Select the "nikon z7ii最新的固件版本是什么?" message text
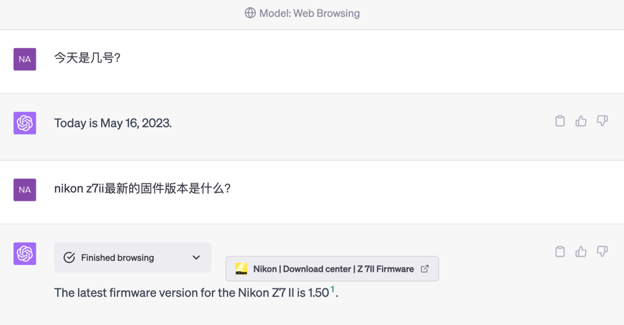624x325 pixels. (142, 189)
